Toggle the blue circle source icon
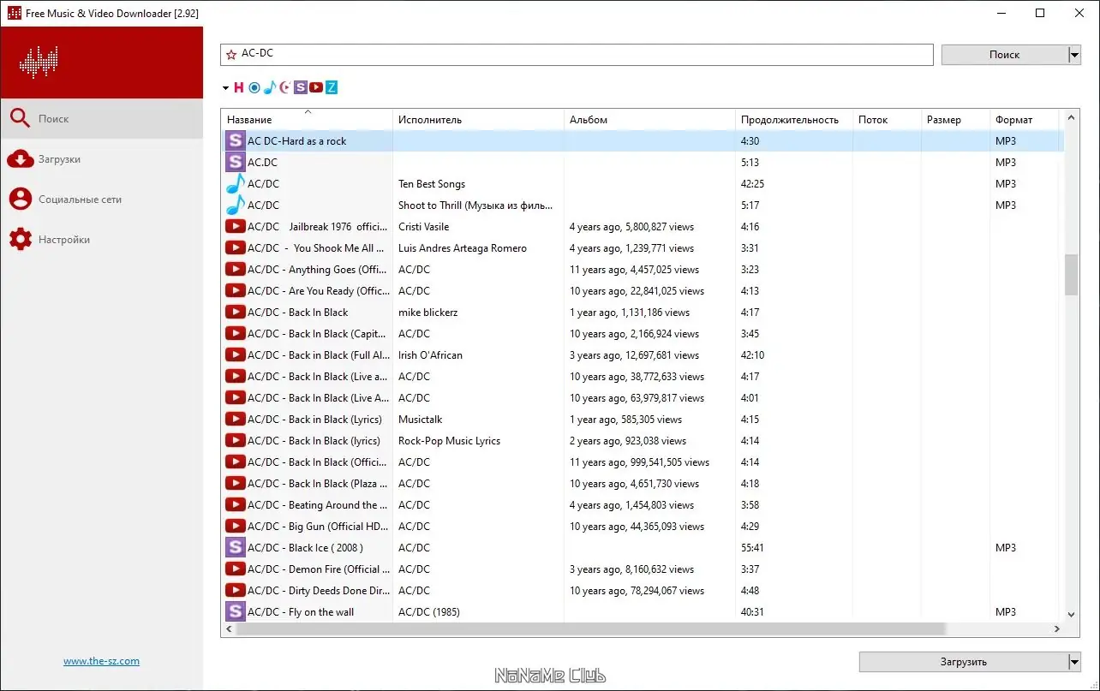The image size is (1100, 691). [x=254, y=87]
